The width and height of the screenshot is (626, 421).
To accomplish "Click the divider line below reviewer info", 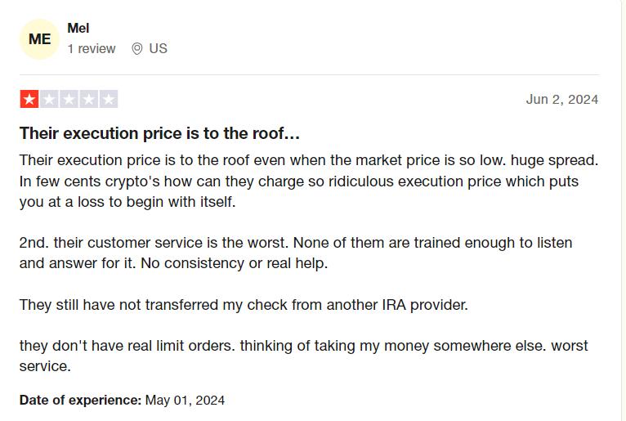I will click(x=309, y=74).
